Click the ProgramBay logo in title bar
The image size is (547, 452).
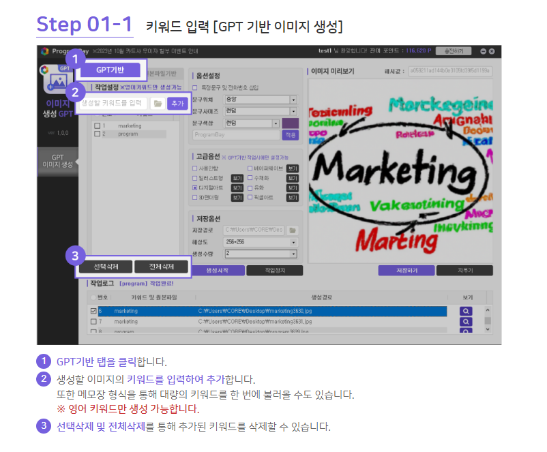(x=45, y=51)
